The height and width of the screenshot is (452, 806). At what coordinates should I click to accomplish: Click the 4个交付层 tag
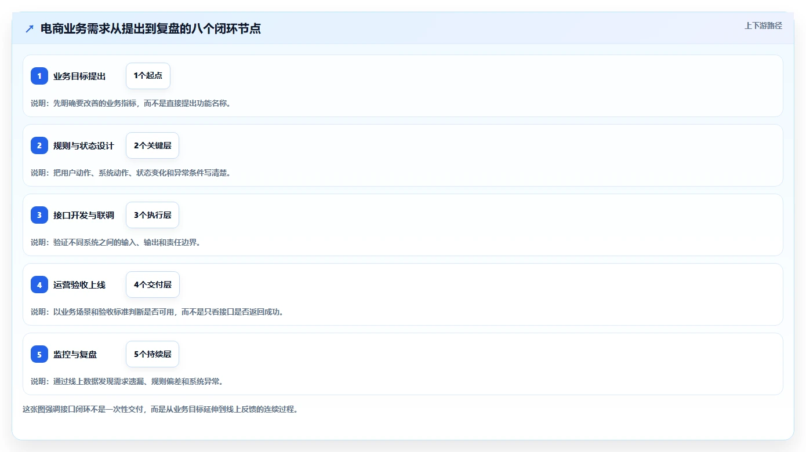click(x=153, y=285)
